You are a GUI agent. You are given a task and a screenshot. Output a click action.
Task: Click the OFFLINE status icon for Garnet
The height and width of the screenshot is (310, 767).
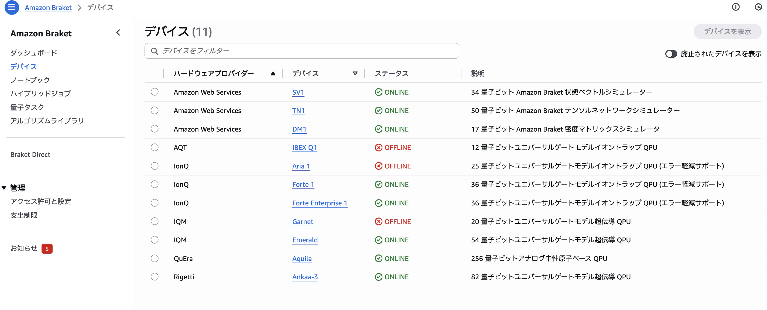tap(378, 222)
